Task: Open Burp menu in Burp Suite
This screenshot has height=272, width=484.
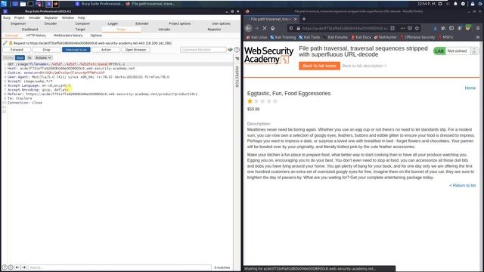Action: coord(7,17)
